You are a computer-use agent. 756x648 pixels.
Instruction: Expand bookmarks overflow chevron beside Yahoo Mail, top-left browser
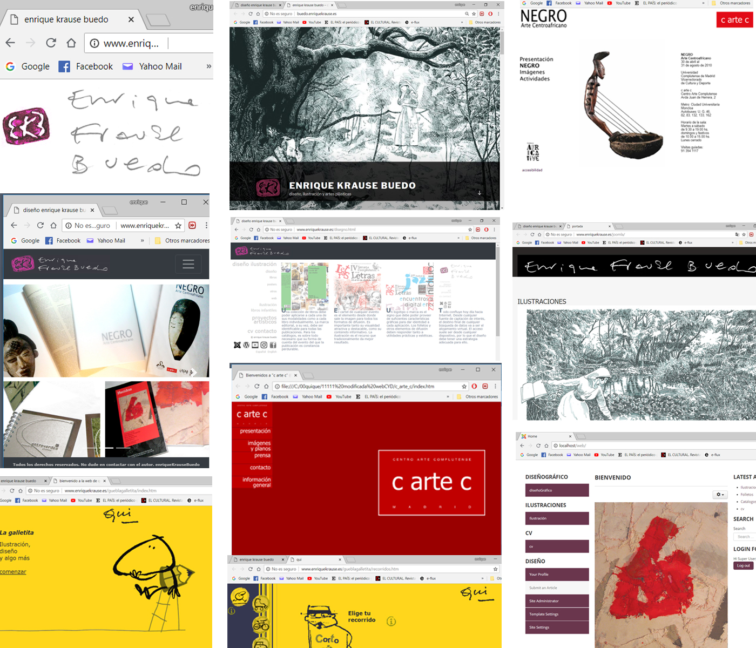[208, 66]
